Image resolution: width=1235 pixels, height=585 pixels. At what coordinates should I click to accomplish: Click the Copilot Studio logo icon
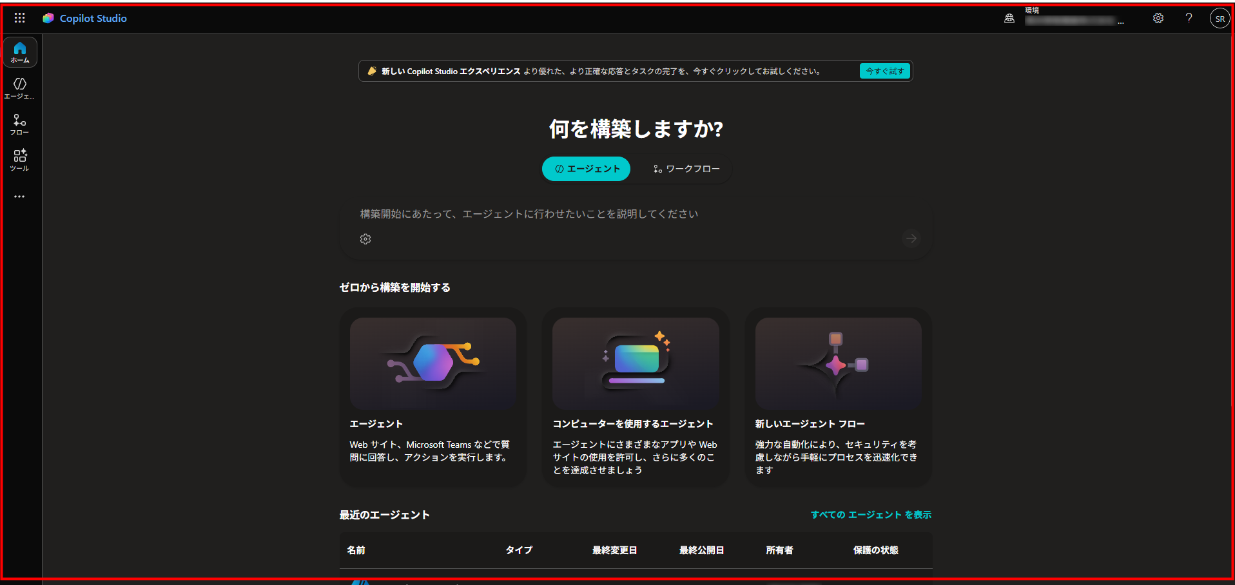point(48,18)
